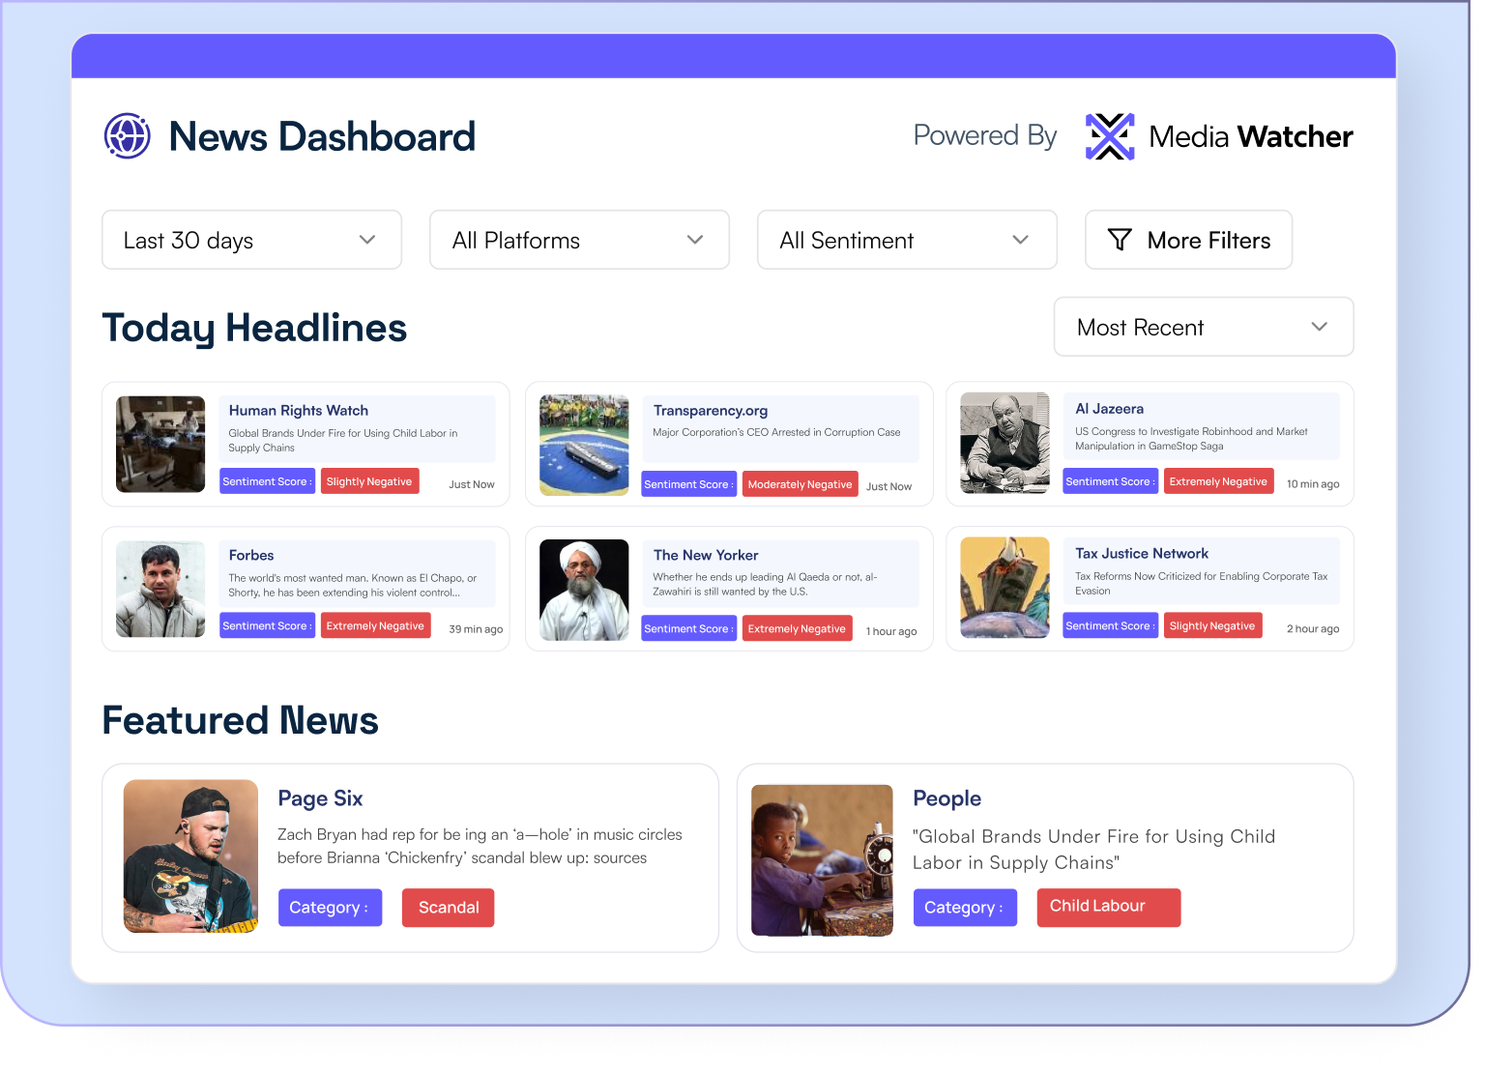Click the All Sentiment chevron arrow

(1021, 240)
